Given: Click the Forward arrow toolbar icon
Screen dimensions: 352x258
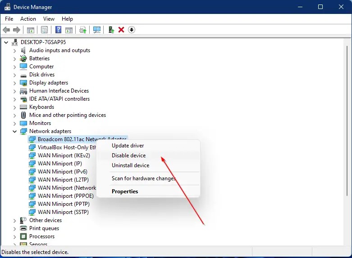Looking at the screenshot, I should [17, 30].
